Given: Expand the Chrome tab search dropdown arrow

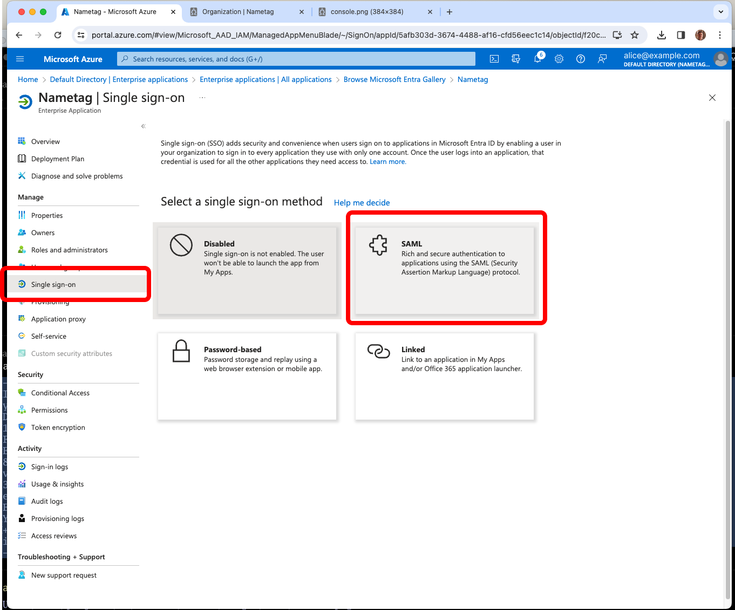Looking at the screenshot, I should [x=721, y=11].
